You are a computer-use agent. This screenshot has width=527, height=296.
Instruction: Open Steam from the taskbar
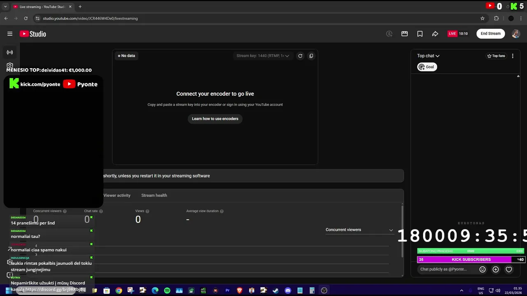tap(276, 291)
